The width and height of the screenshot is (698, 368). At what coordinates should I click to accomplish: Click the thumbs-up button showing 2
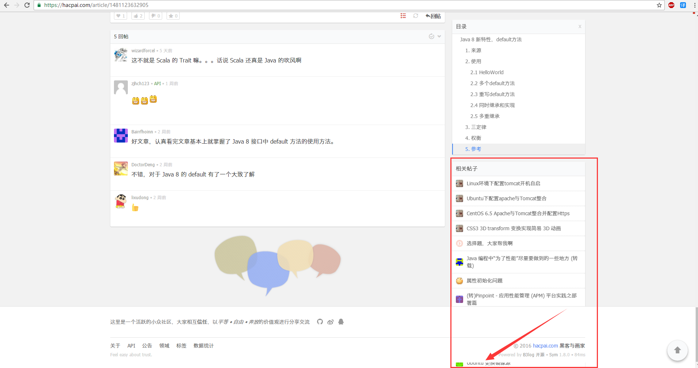click(138, 16)
